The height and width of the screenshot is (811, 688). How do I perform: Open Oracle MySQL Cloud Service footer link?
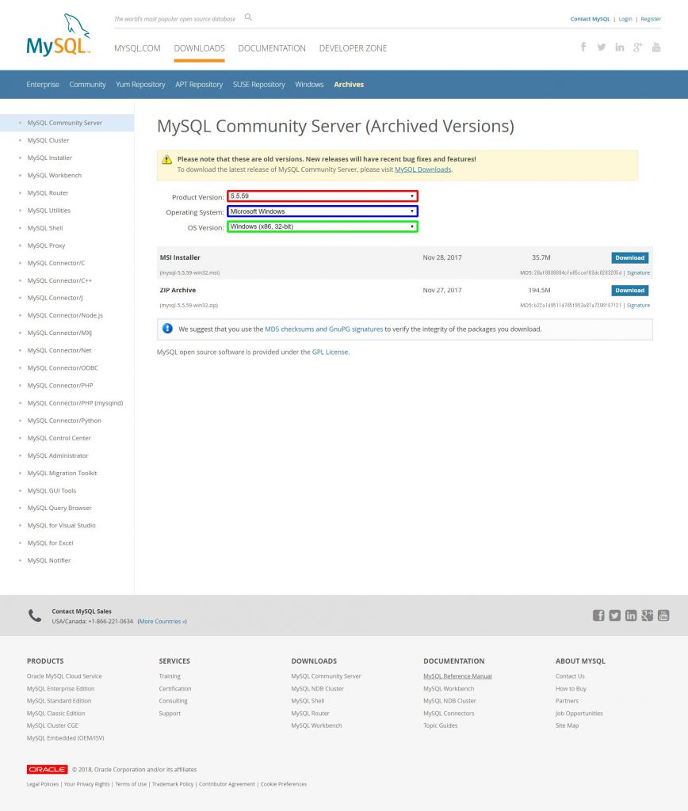[64, 676]
